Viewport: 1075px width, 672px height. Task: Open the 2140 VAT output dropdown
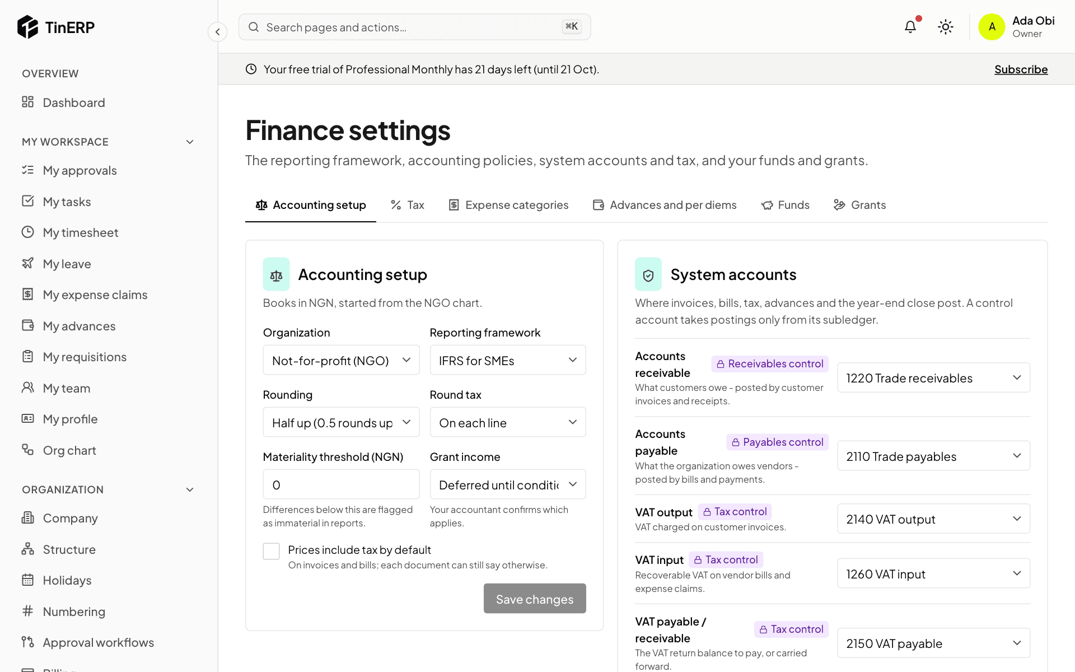pyautogui.click(x=933, y=519)
